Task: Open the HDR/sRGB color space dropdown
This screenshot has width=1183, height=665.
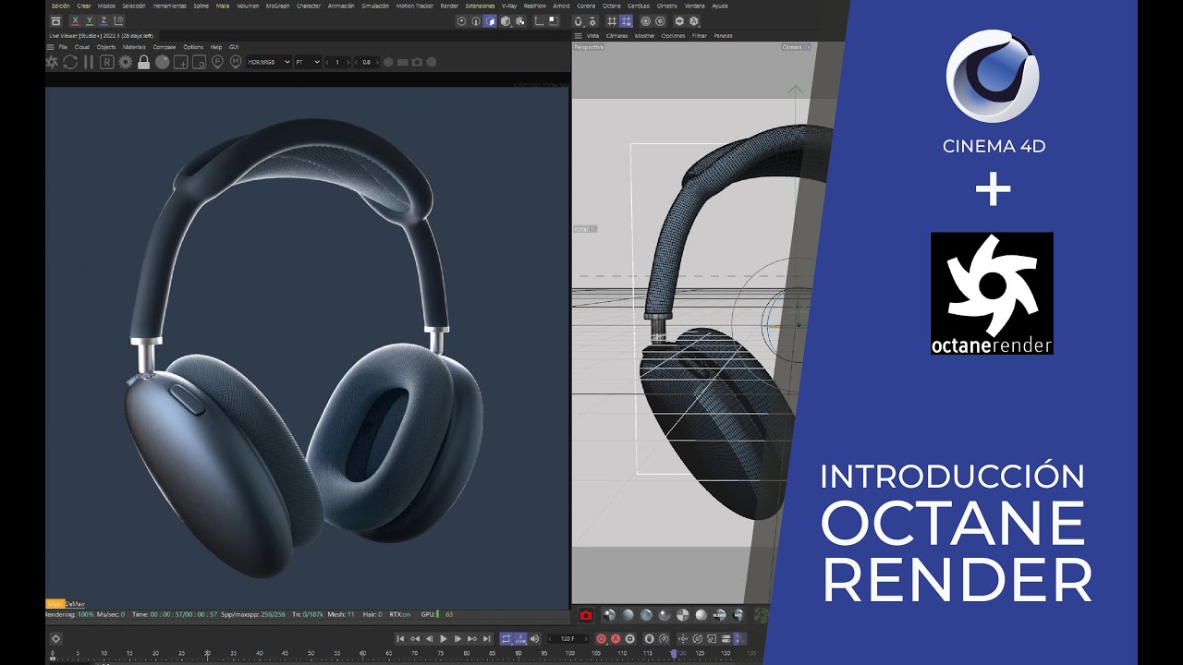Action: 269,62
